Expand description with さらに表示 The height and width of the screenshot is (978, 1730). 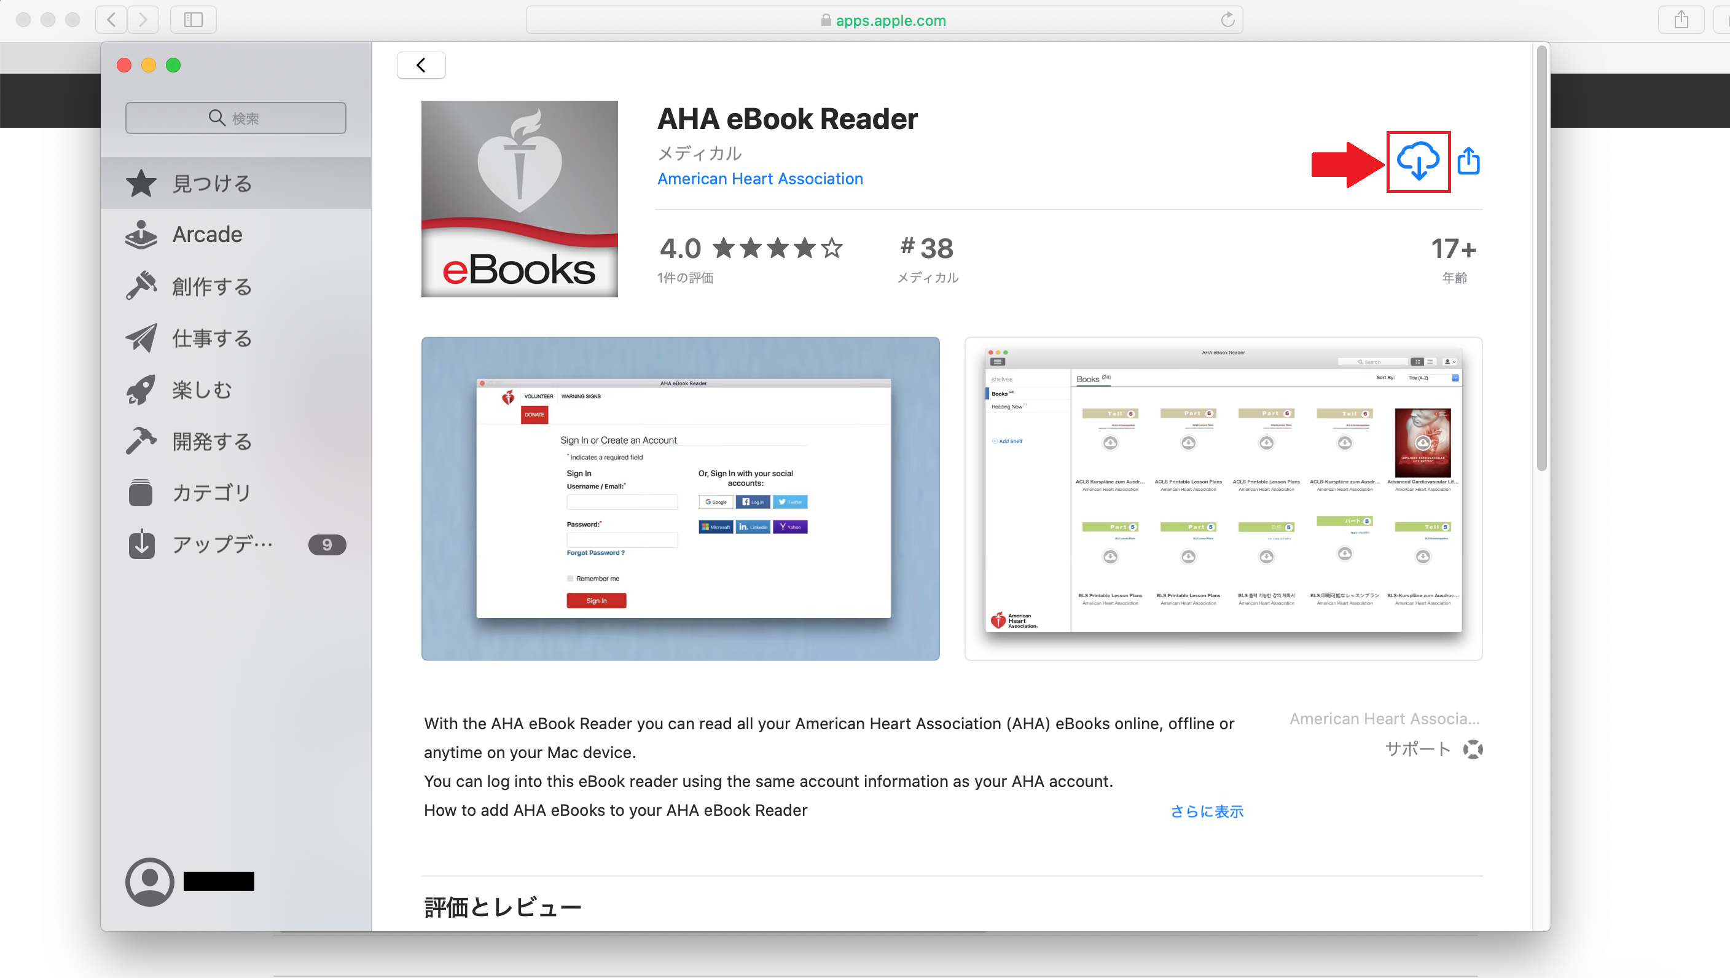1206,811
